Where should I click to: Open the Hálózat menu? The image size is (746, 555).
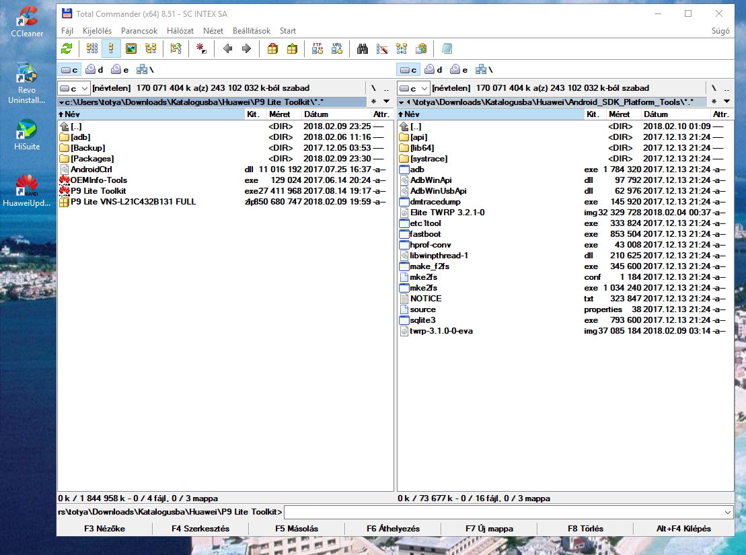pyautogui.click(x=180, y=31)
